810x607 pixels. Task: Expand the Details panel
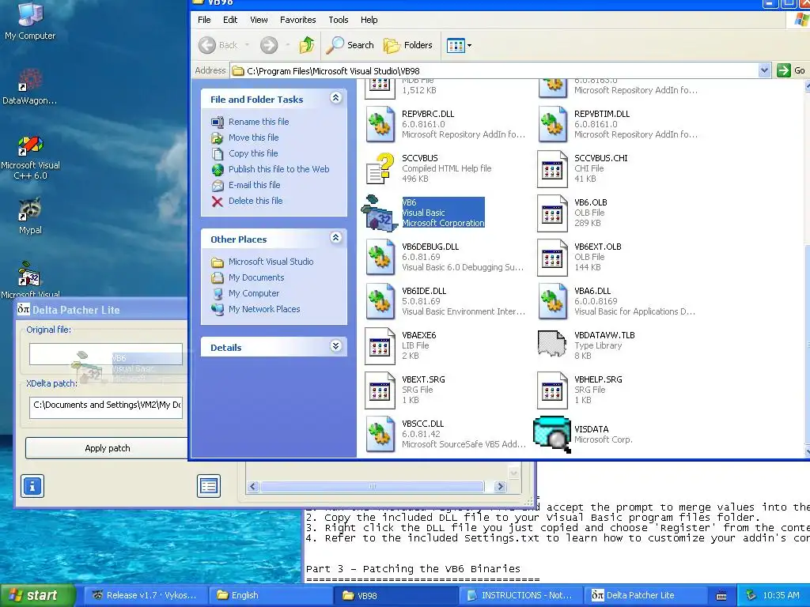coord(335,346)
